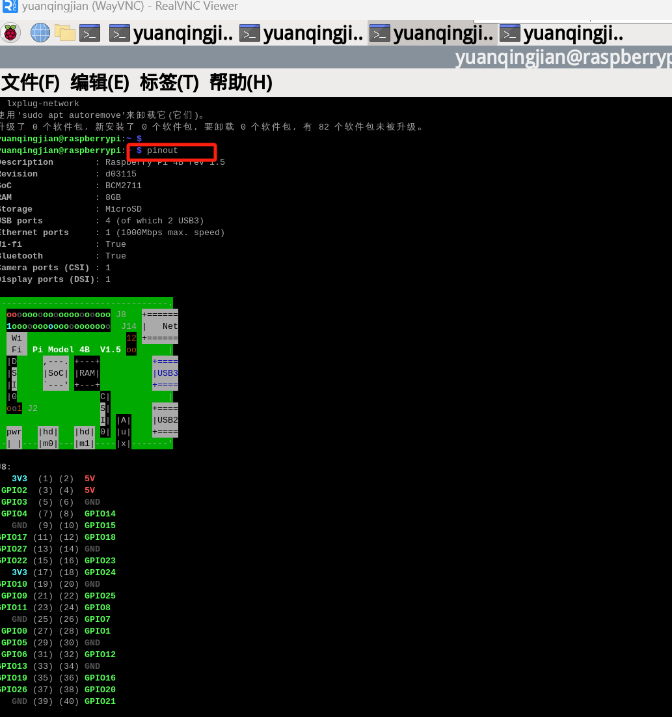Click the Net port block in diagram
Screen dimensions: 672x717
160,326
